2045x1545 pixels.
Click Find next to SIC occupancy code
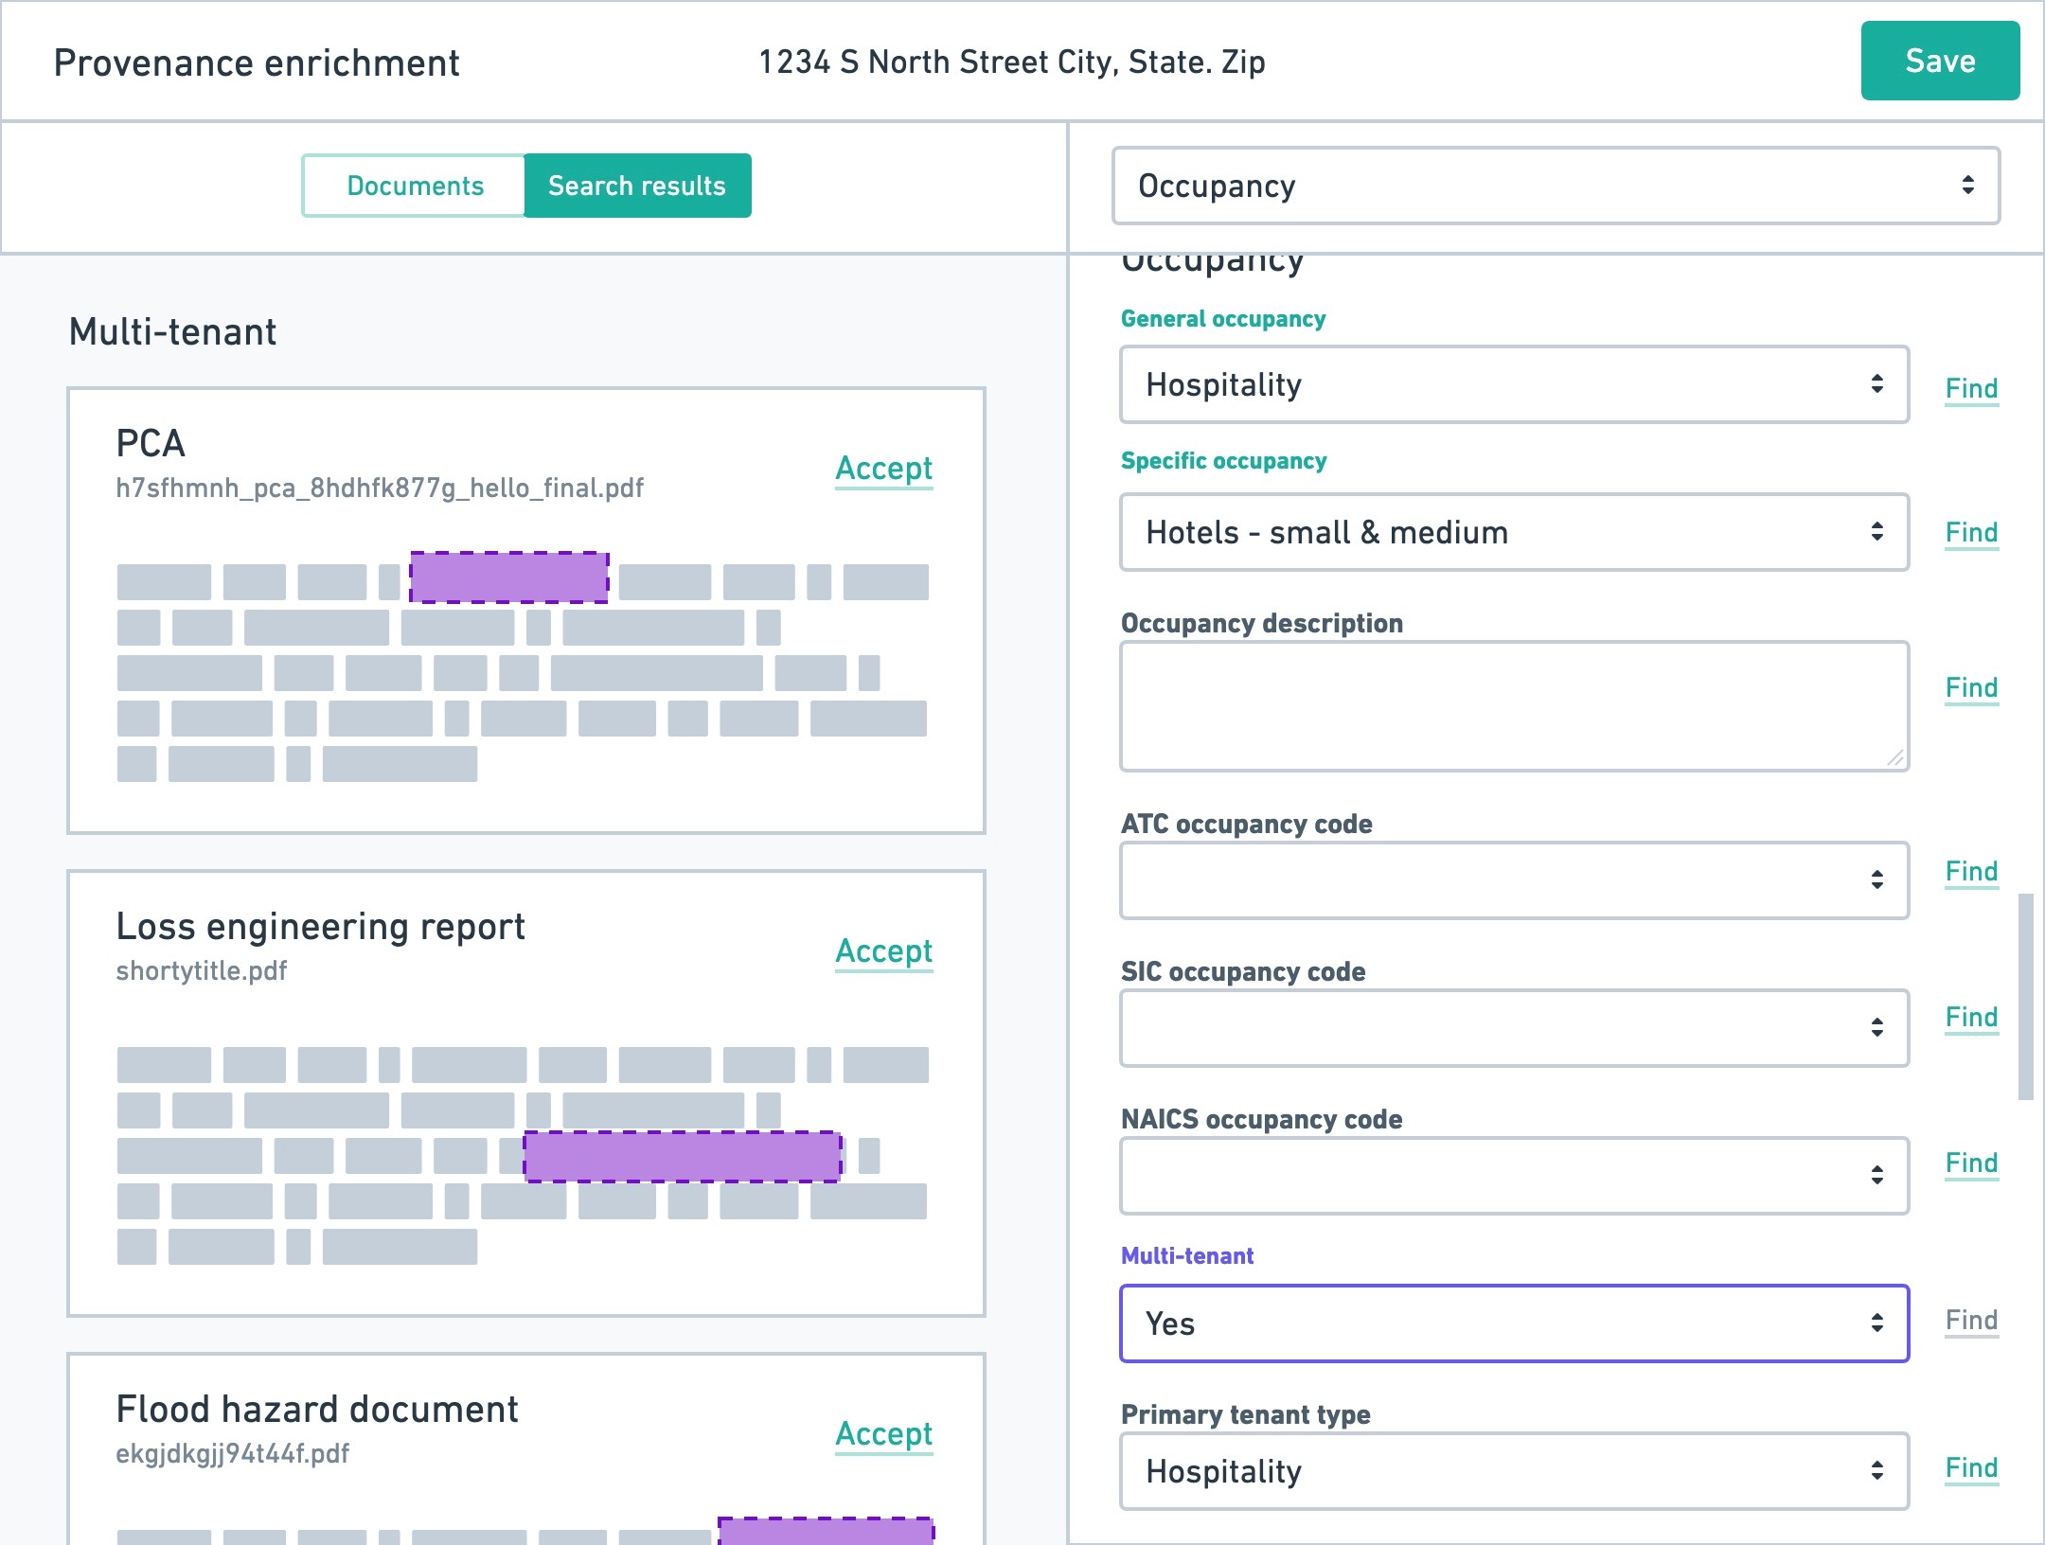tap(1971, 1017)
